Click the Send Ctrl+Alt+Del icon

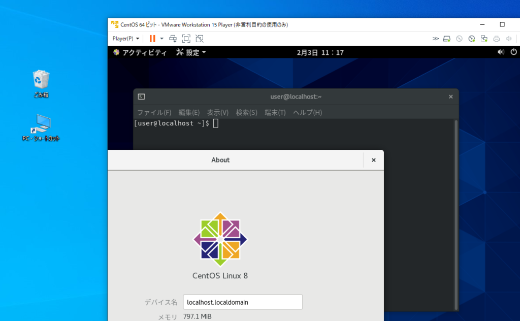click(173, 39)
